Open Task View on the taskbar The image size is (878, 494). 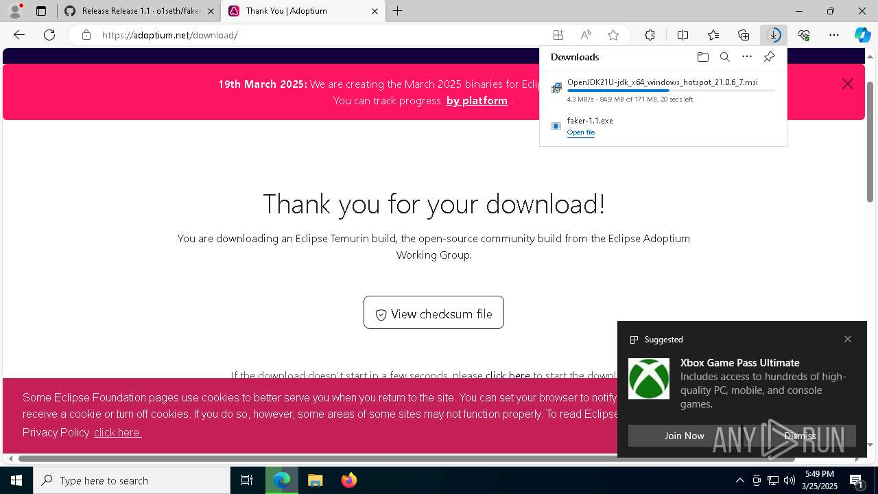pos(247,480)
